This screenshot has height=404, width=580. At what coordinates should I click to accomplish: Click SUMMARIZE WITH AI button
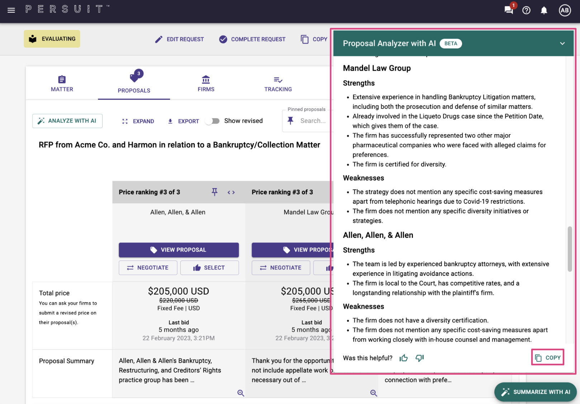tap(536, 392)
